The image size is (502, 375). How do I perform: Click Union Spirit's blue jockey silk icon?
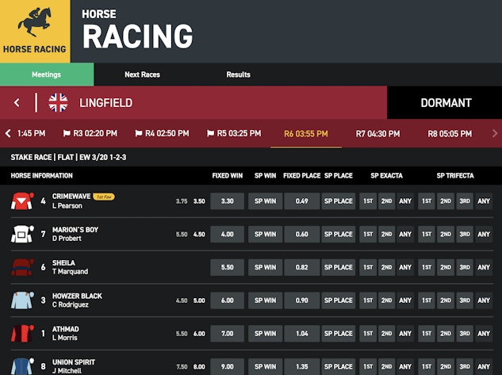click(21, 365)
